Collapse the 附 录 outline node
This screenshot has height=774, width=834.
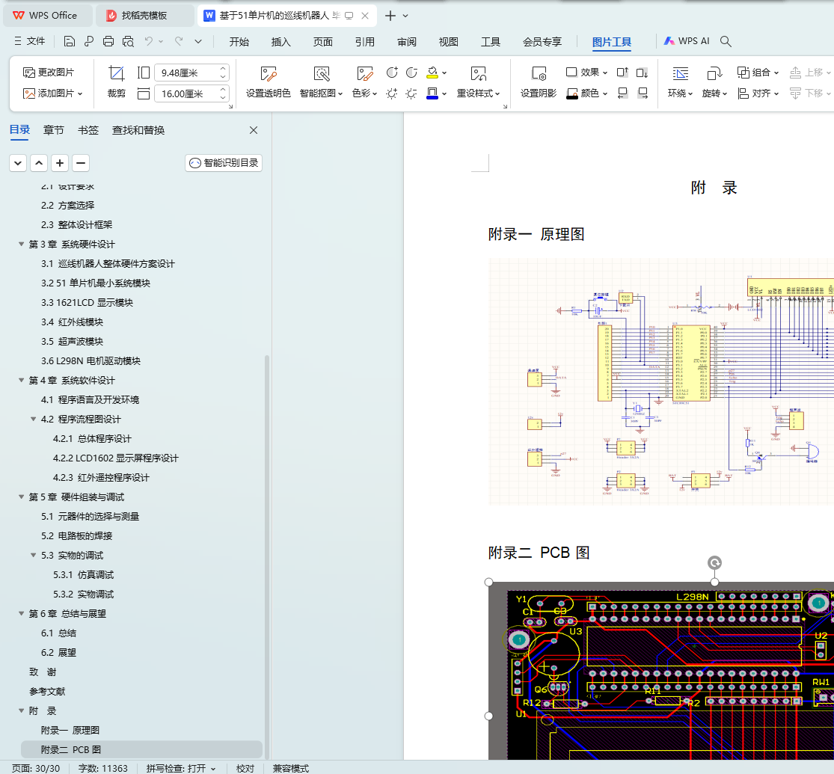tap(21, 710)
